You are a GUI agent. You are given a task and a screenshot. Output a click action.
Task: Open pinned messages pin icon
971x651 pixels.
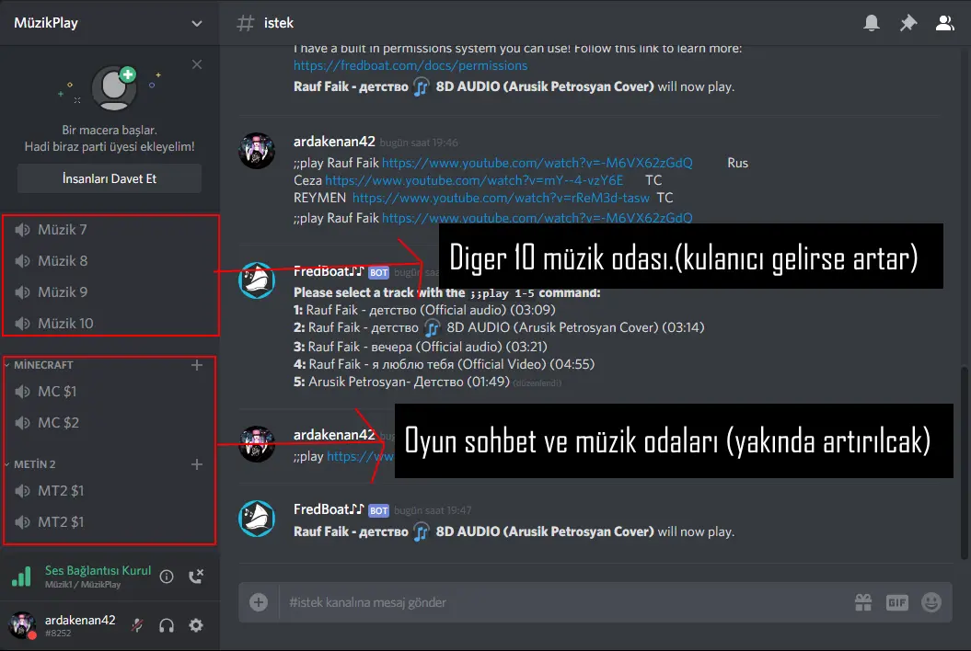click(x=907, y=24)
